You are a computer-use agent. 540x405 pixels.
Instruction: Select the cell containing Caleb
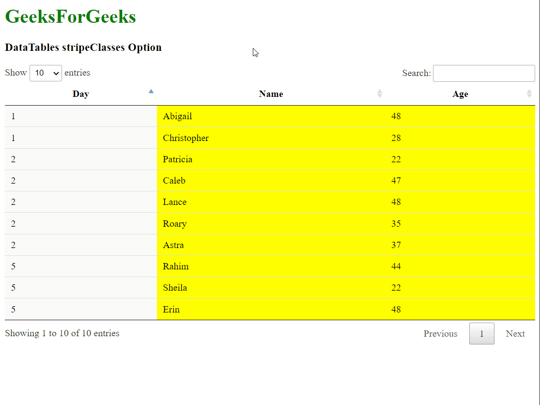pyautogui.click(x=174, y=181)
